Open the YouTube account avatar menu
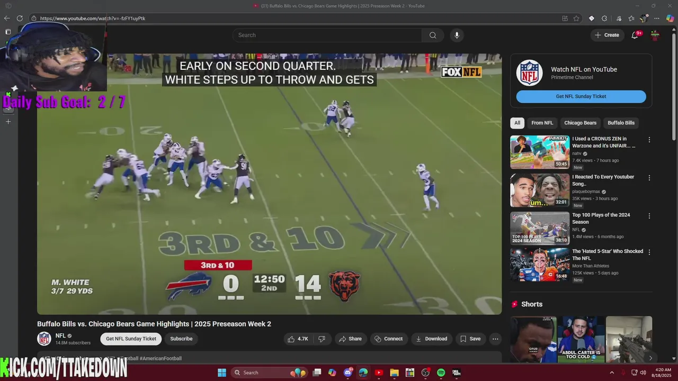The image size is (678, 381). pyautogui.click(x=655, y=35)
